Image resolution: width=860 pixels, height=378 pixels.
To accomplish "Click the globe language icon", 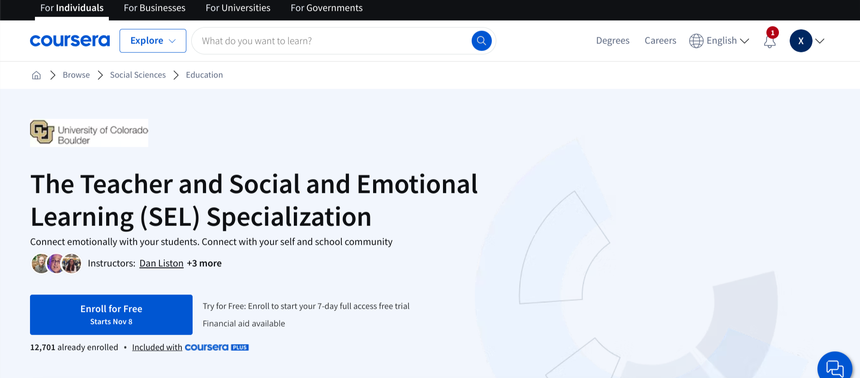I will tap(696, 41).
